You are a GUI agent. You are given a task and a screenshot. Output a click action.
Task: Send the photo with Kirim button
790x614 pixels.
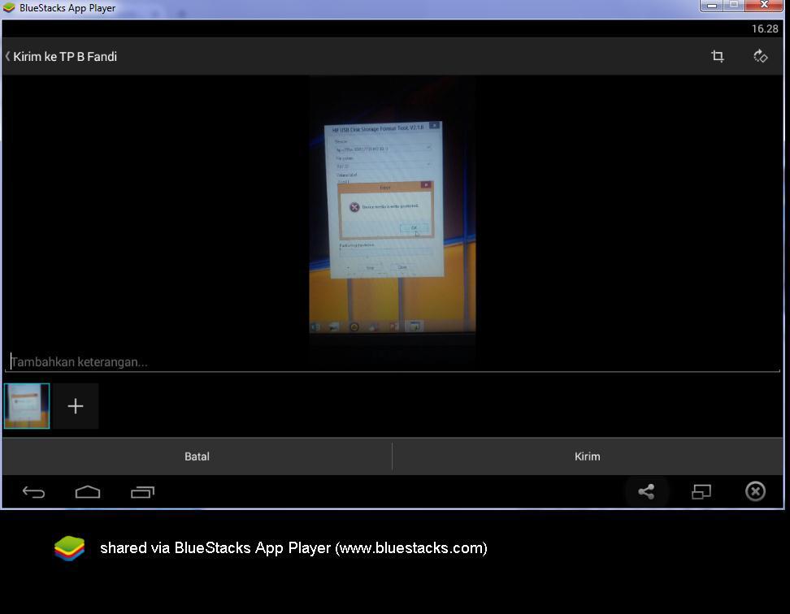pyautogui.click(x=588, y=456)
